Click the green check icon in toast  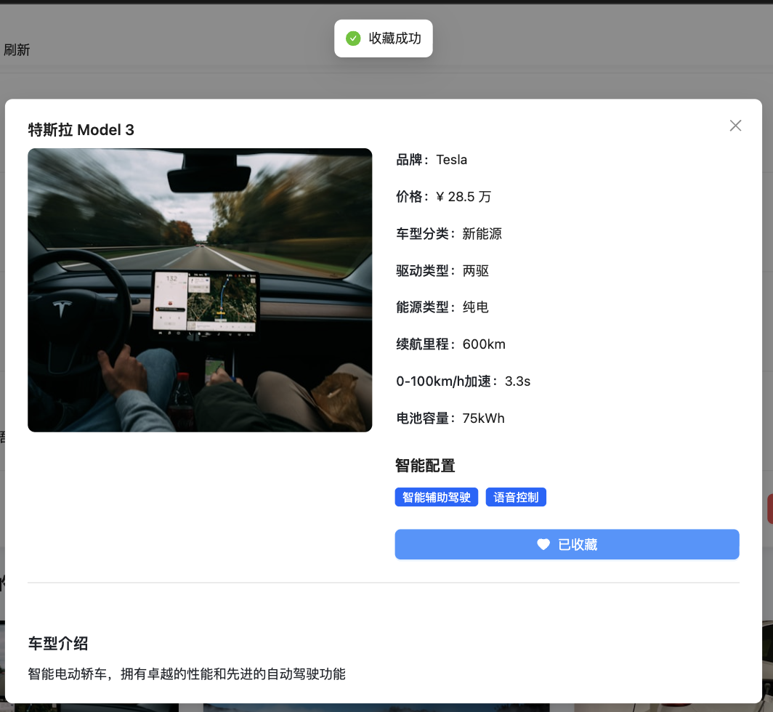[353, 39]
